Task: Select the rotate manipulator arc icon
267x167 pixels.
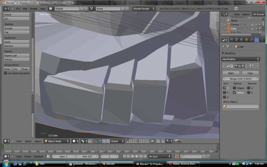Action: (104, 141)
